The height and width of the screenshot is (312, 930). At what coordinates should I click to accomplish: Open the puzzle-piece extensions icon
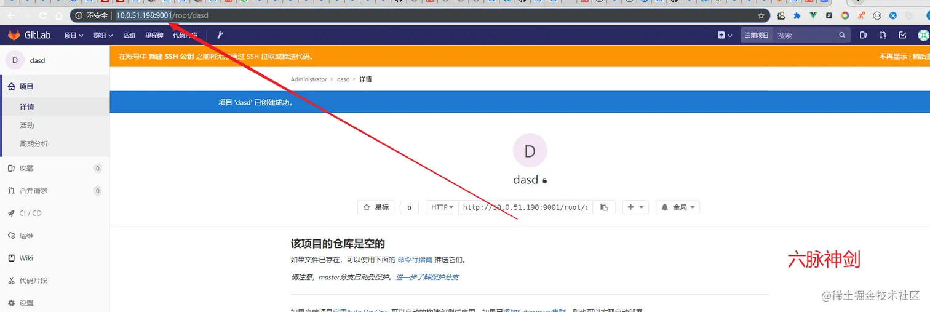(x=797, y=15)
